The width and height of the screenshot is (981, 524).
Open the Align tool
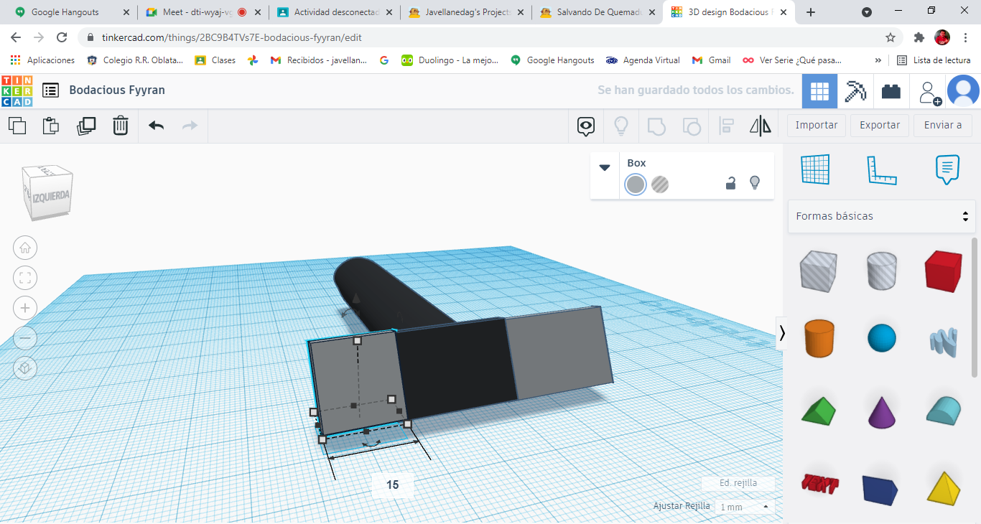pos(726,126)
